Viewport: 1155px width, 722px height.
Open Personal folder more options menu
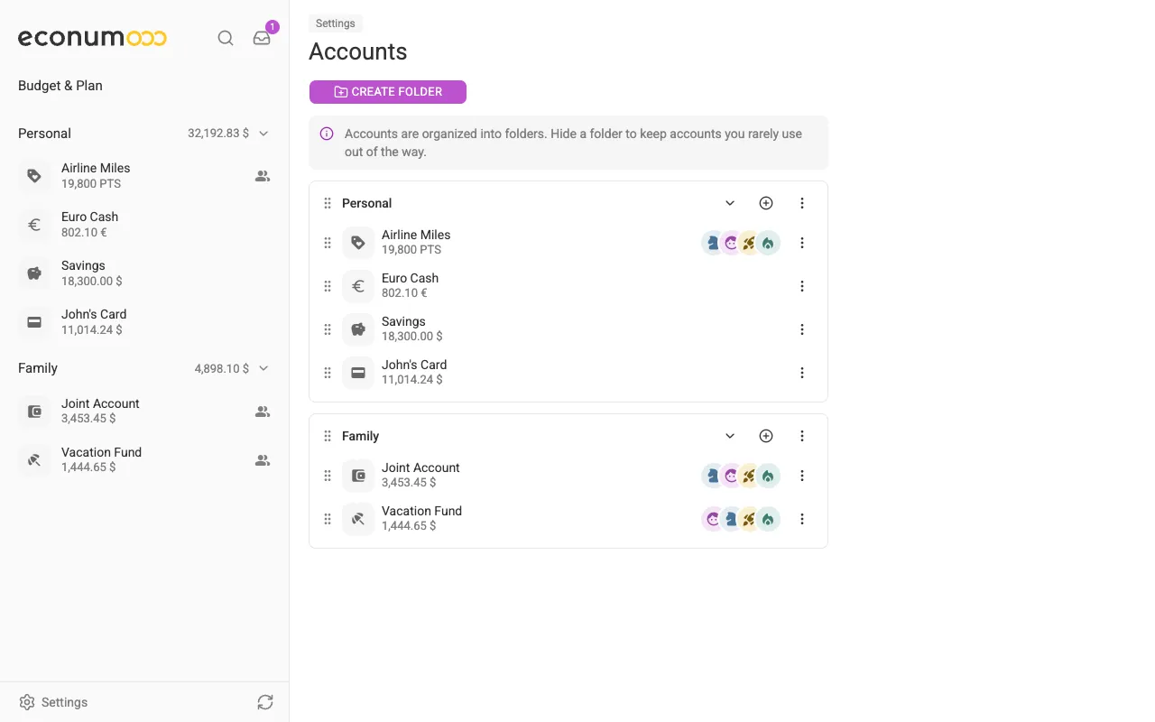tap(802, 203)
